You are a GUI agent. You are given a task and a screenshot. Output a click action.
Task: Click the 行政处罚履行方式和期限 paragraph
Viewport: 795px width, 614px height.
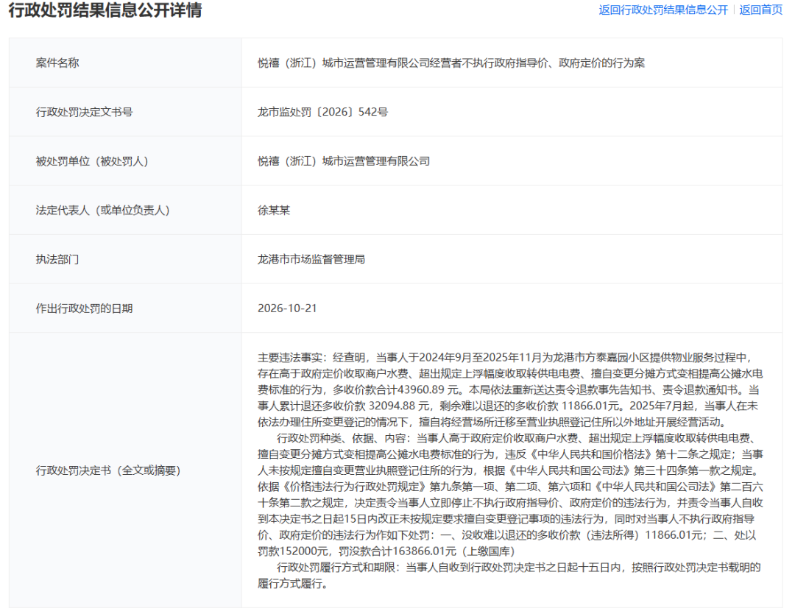(x=509, y=576)
